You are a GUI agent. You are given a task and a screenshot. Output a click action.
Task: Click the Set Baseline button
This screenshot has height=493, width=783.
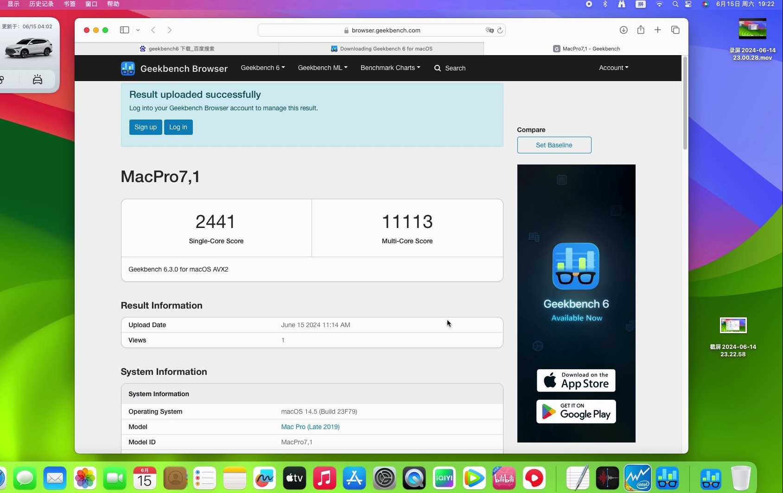554,145
